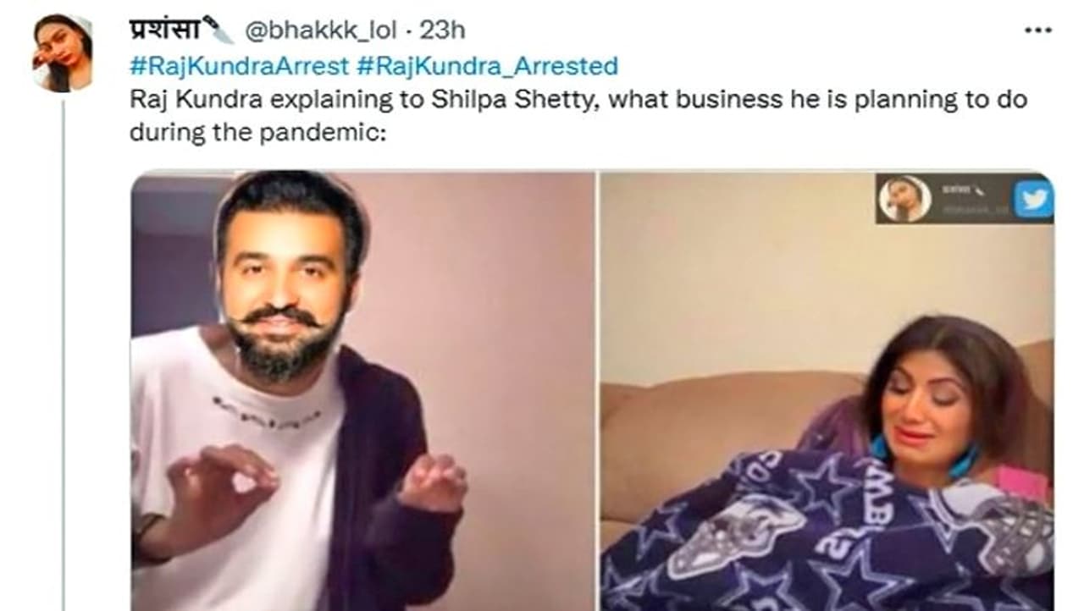The image size is (1084, 611).
Task: Open the tweet's three-dot more options menu
Action: 1037,30
